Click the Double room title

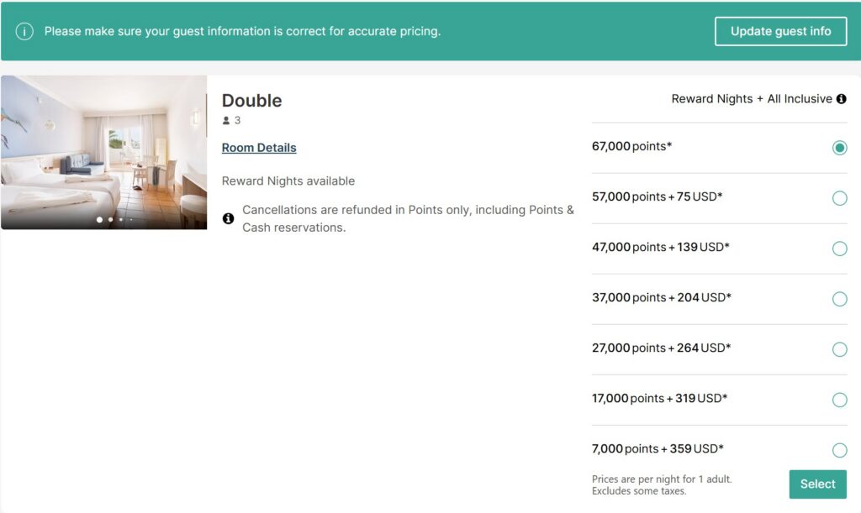click(251, 101)
